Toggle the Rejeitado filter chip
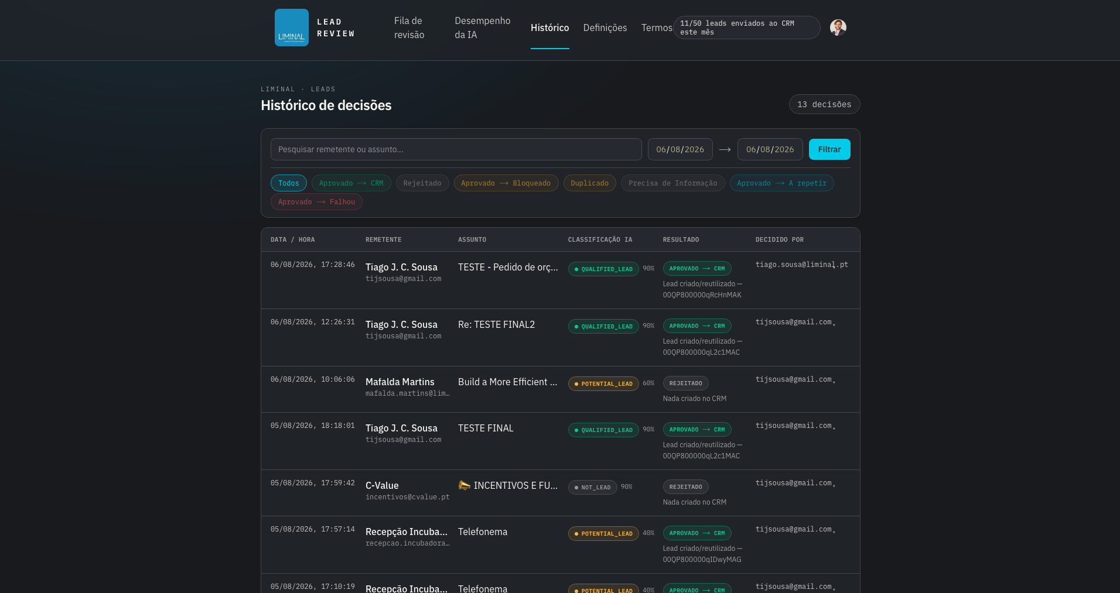Screen dimensions: 1120x593 [x=422, y=183]
